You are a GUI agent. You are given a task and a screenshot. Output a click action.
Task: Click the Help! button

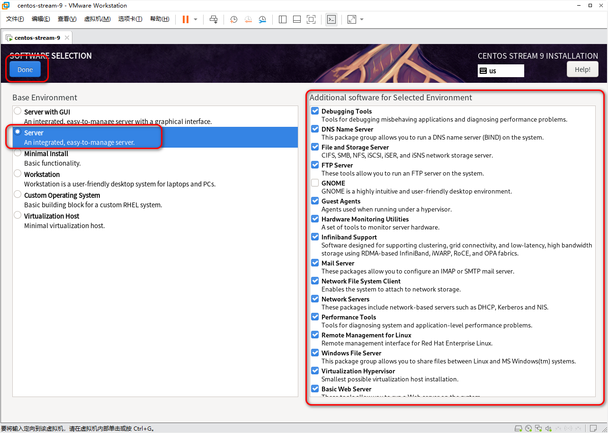pyautogui.click(x=582, y=70)
